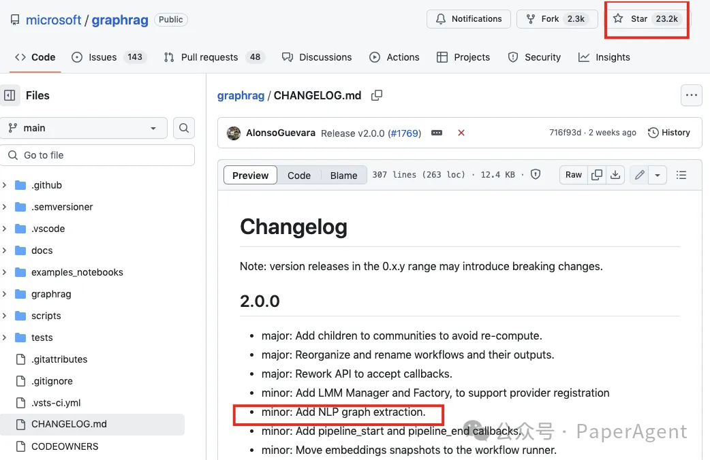
Task: Edit the file with the pencil icon
Action: (638, 175)
